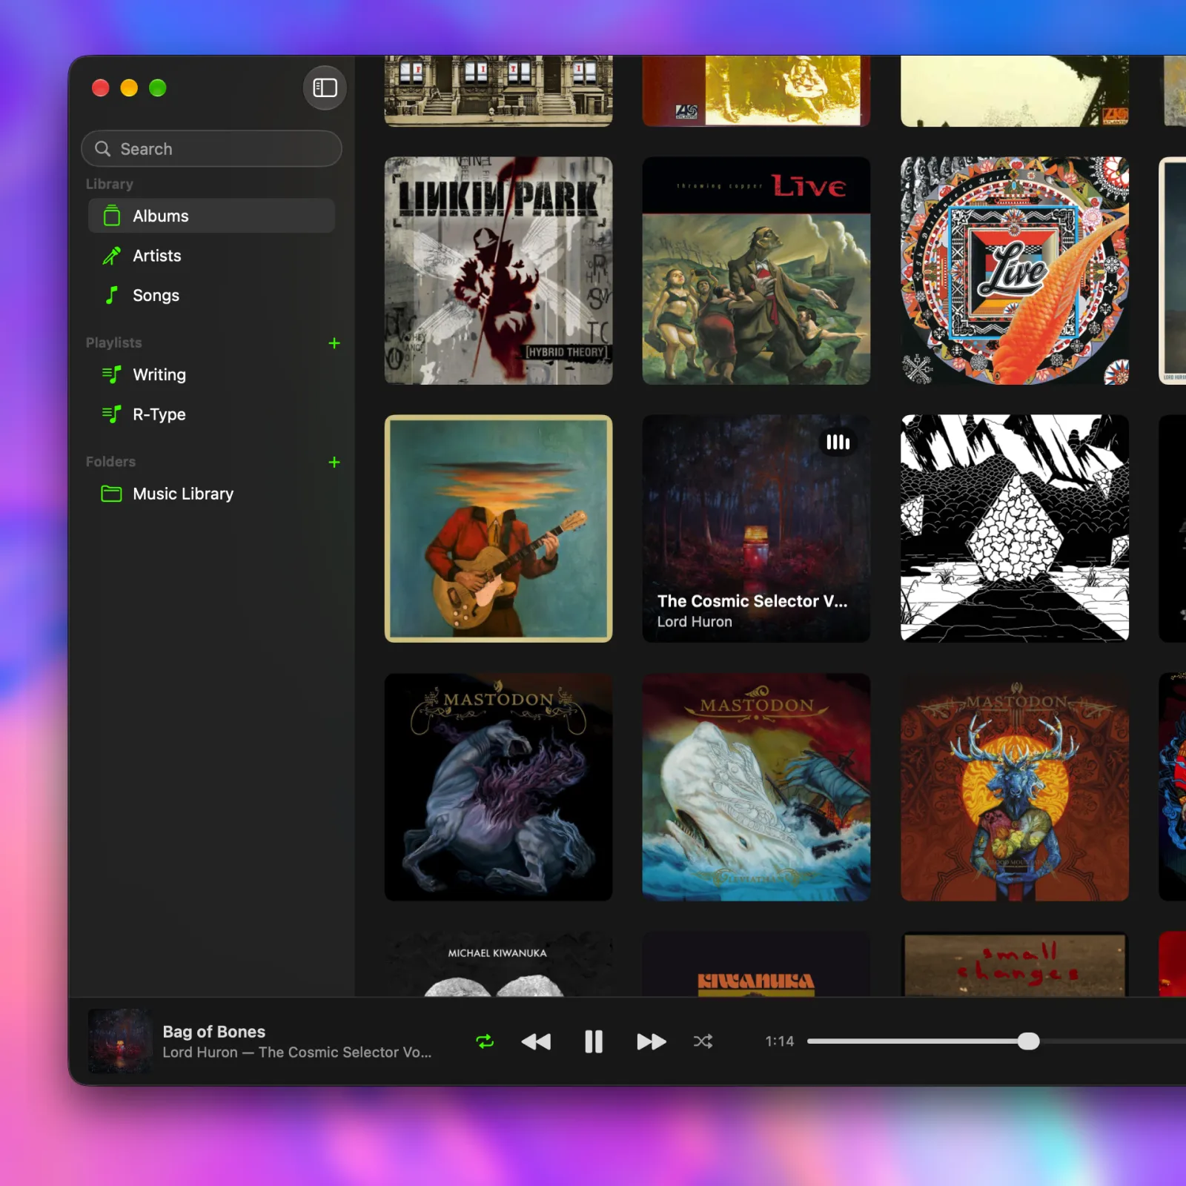
Task: Click the Artists microphone icon
Action: tap(112, 256)
